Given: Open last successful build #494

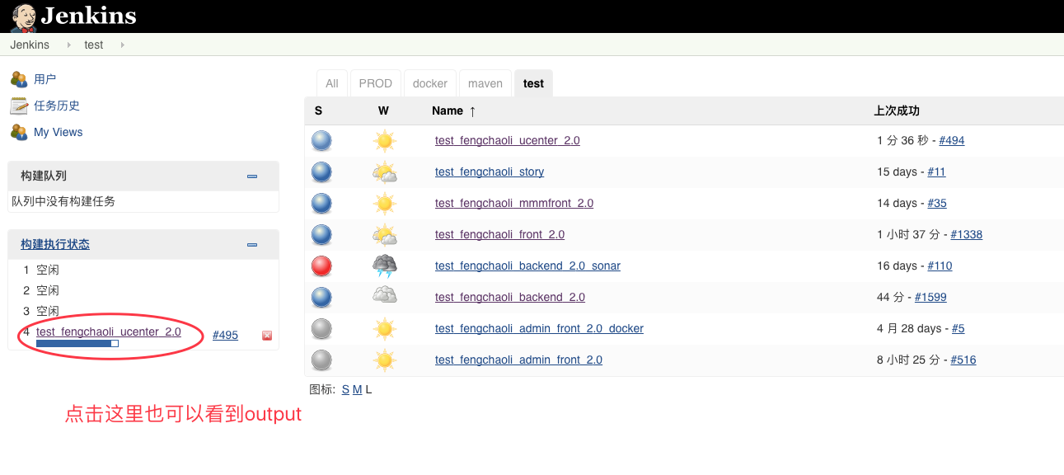Looking at the screenshot, I should (x=952, y=140).
